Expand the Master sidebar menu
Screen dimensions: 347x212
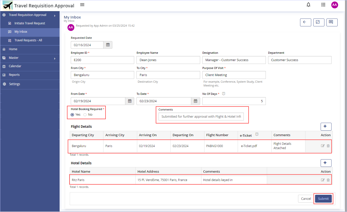point(30,58)
